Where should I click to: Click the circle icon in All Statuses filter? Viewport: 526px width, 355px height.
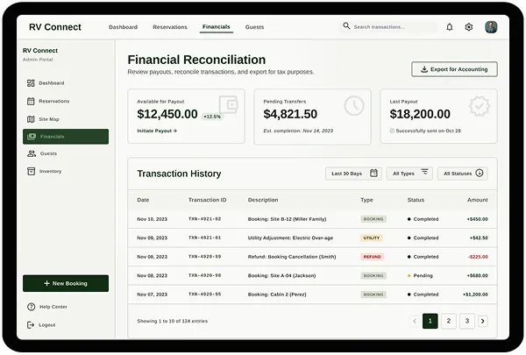480,174
